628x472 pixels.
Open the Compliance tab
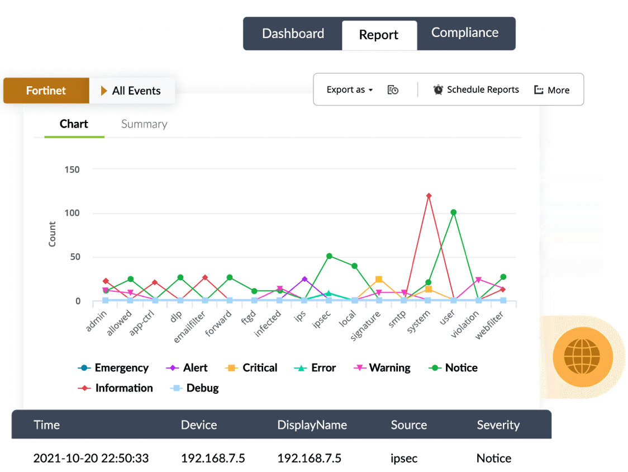[464, 33]
